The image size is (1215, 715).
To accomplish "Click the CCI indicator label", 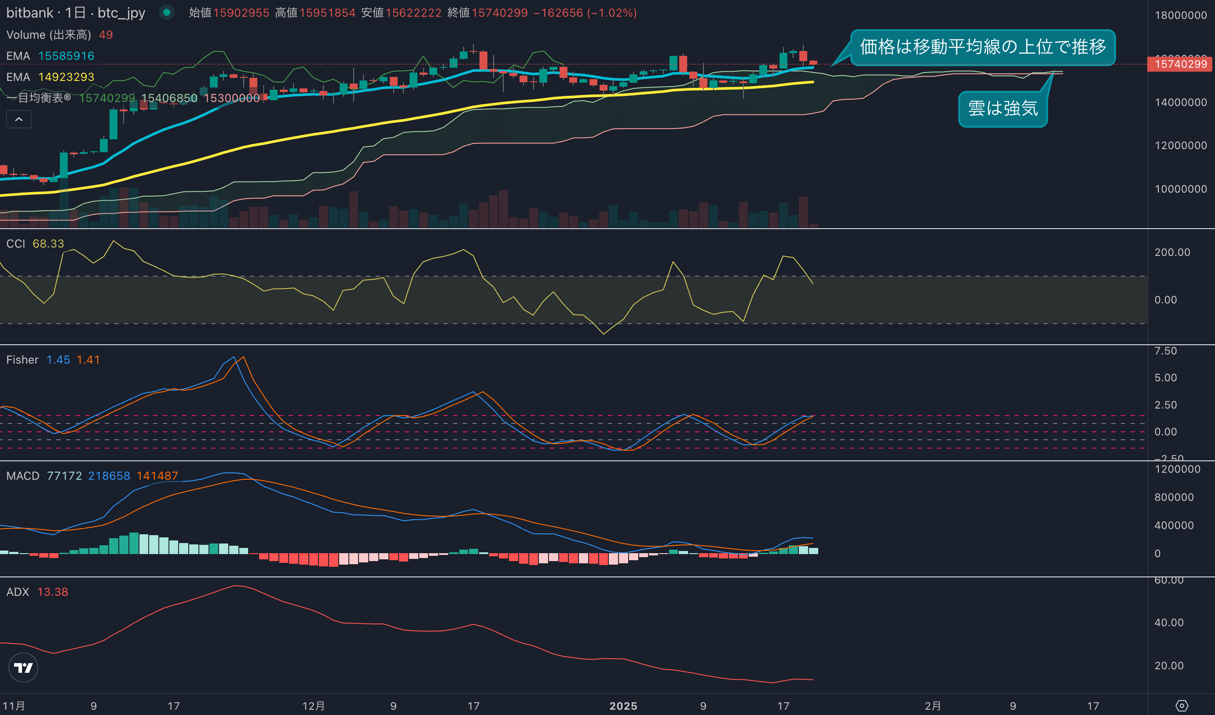I will (15, 244).
